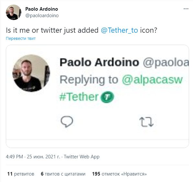Click the @paoloardoino handle under name
The height and width of the screenshot is (182, 193).
[x=42, y=16]
